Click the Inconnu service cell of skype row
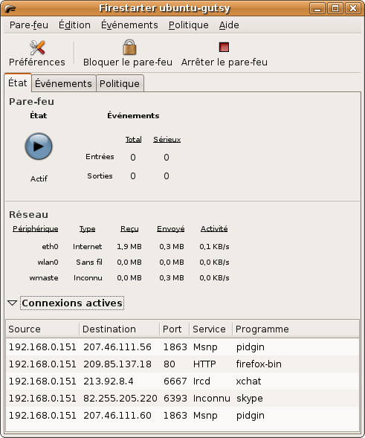This screenshot has height=438, width=365. pyautogui.click(x=212, y=398)
